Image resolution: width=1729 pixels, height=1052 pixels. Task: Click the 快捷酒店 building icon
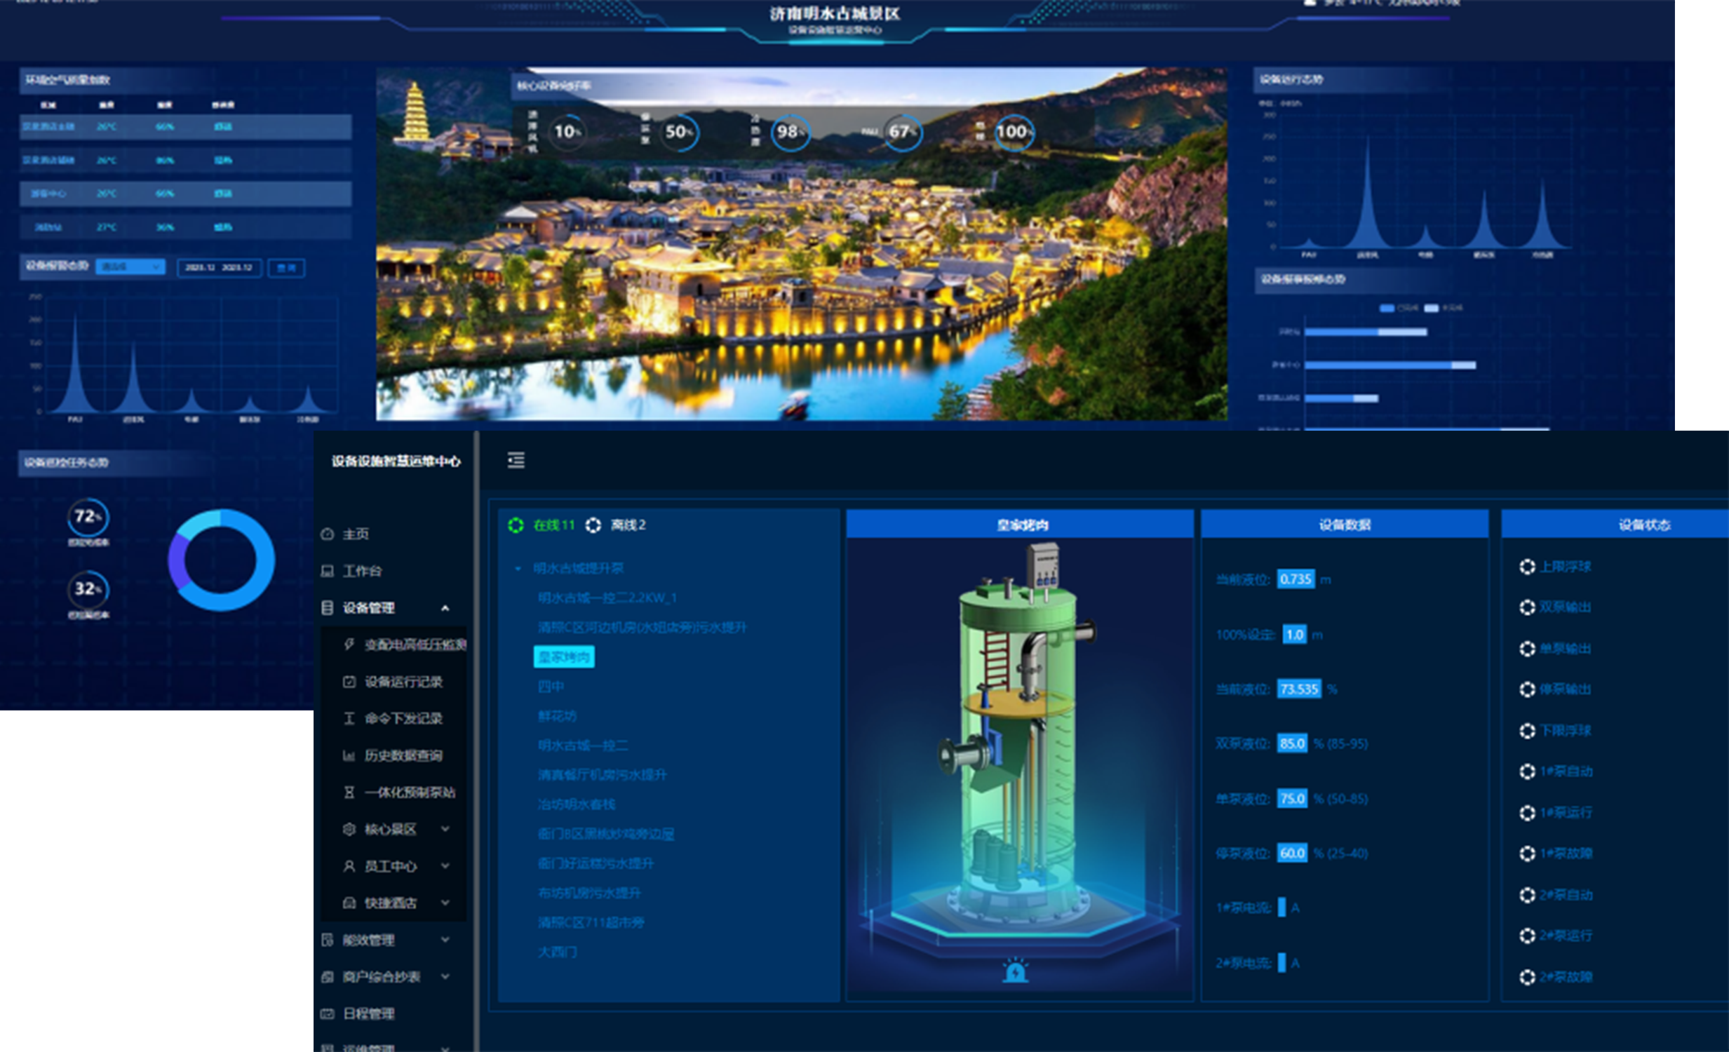point(349,903)
